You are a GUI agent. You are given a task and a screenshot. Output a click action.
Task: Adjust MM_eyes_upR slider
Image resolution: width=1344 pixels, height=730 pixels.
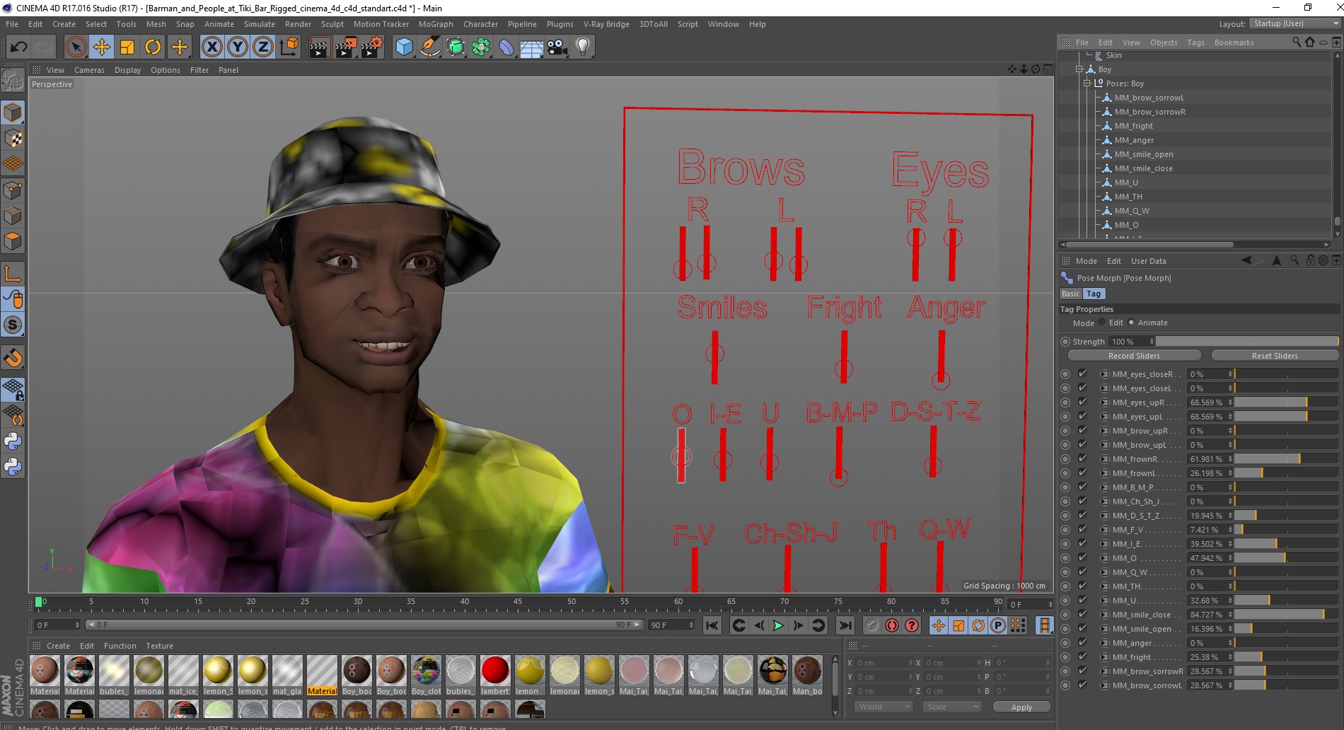pos(1287,402)
